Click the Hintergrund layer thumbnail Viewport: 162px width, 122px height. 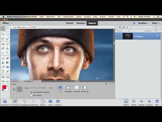[x=128, y=36]
